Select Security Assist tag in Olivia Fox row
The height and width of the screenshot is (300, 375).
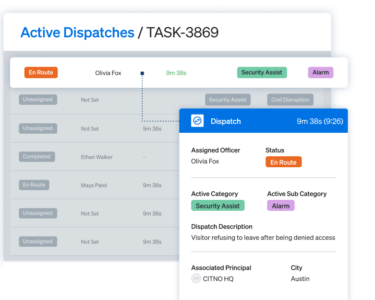262,72
